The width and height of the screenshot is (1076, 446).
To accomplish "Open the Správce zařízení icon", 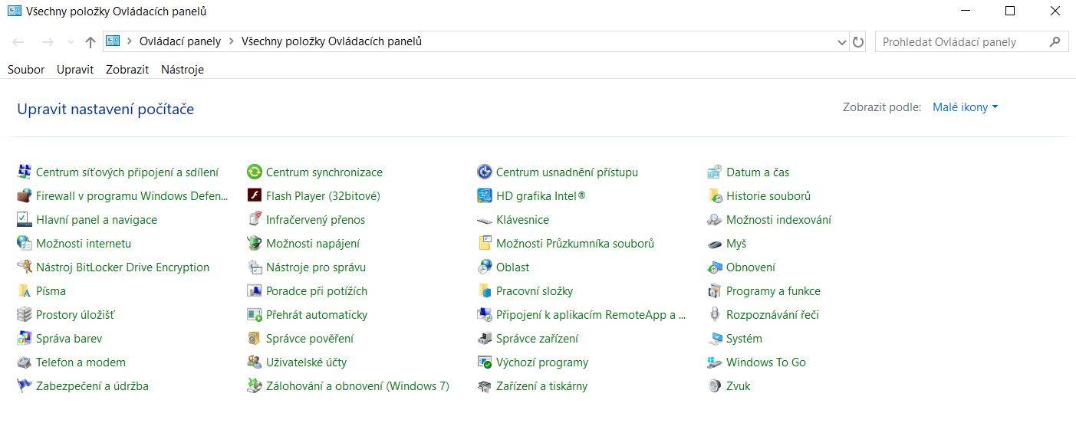I will click(x=484, y=339).
